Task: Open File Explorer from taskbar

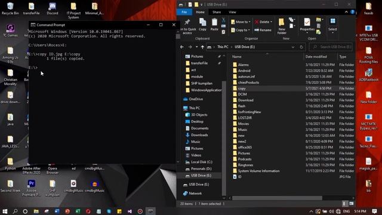Action: click(x=36, y=211)
